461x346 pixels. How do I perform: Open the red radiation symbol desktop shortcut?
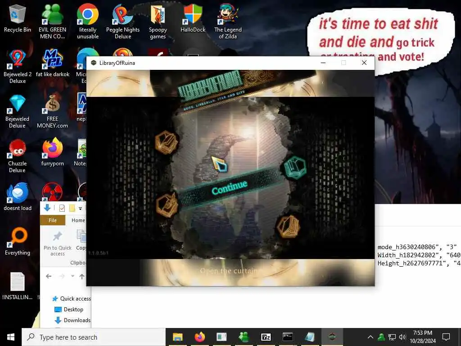52,191
